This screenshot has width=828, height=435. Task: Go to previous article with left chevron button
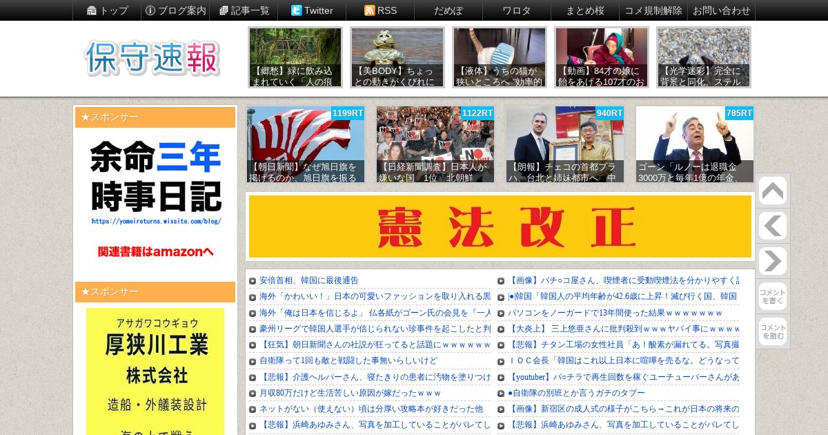[x=772, y=226]
